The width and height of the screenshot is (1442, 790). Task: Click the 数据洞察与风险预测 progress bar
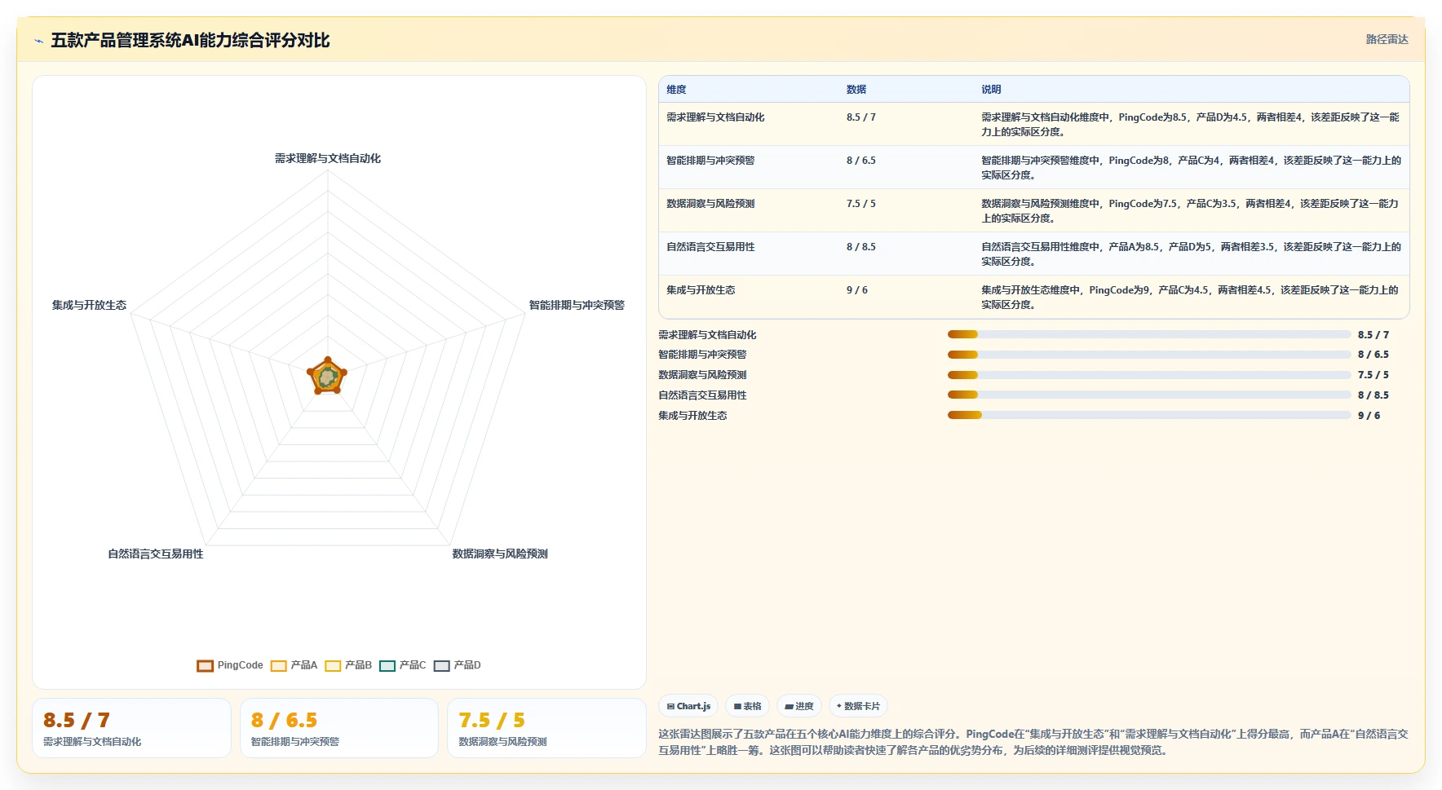[x=1149, y=375]
